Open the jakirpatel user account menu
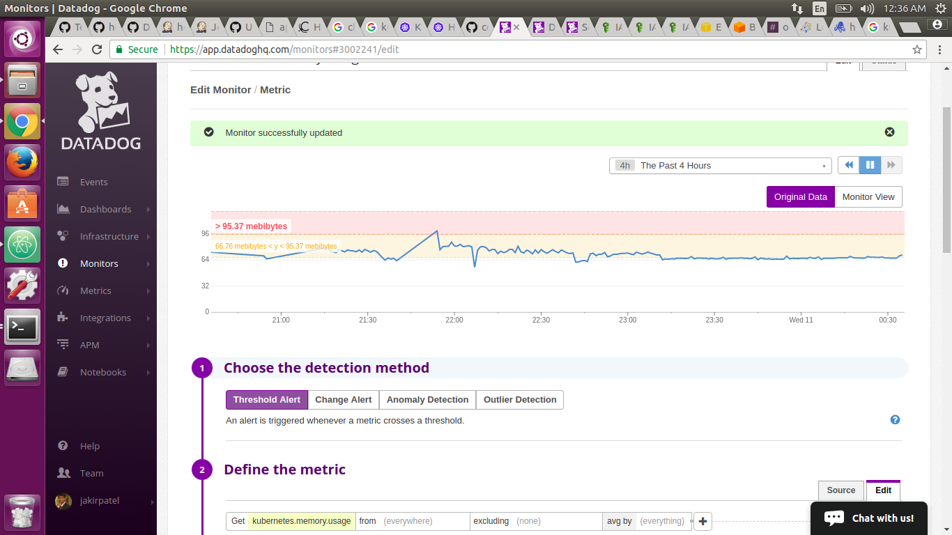952x535 pixels. [103, 501]
